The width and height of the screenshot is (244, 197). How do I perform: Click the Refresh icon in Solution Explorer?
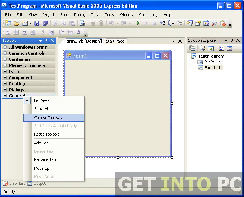211,48
